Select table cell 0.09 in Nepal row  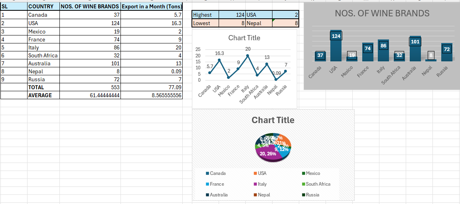151,71
